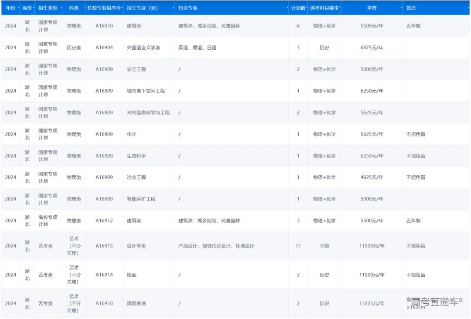Click sort icon in 学费 column header
Screen dimensions: 471x319
tap(401, 8)
